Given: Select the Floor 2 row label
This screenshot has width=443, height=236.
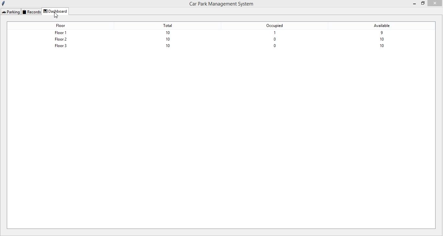Looking at the screenshot, I should click(x=61, y=39).
